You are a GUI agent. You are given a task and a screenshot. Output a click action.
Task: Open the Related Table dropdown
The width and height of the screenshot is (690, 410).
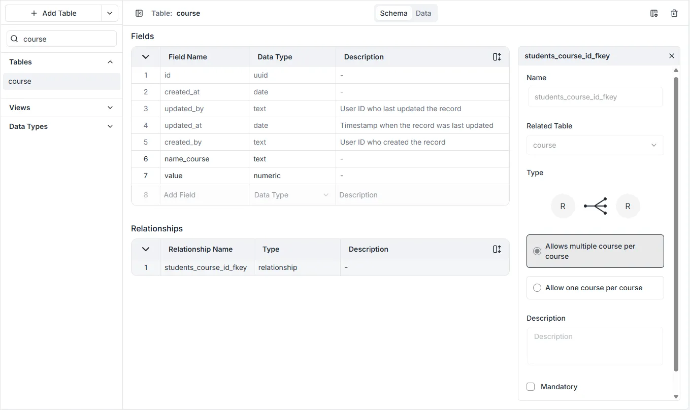click(595, 145)
